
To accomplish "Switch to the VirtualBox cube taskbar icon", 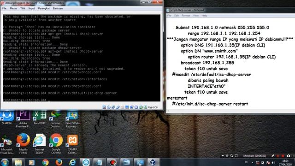I will tap(153, 162).
